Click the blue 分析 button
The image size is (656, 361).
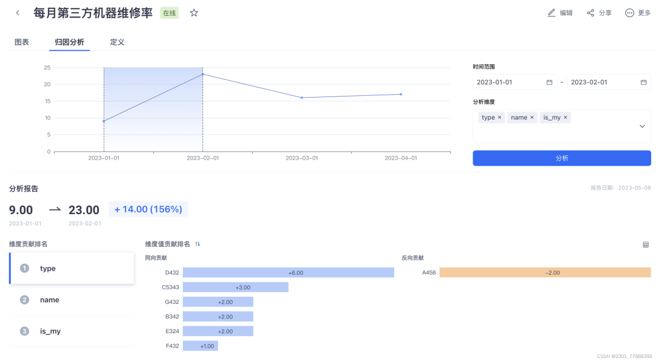[562, 158]
